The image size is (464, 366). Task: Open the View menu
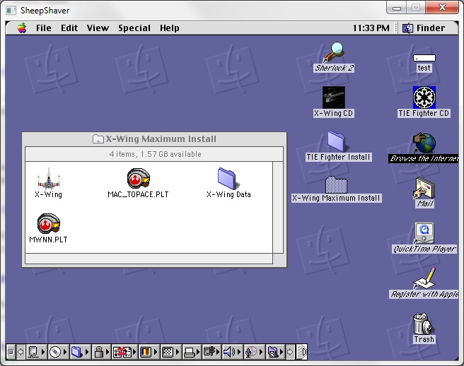pyautogui.click(x=98, y=28)
